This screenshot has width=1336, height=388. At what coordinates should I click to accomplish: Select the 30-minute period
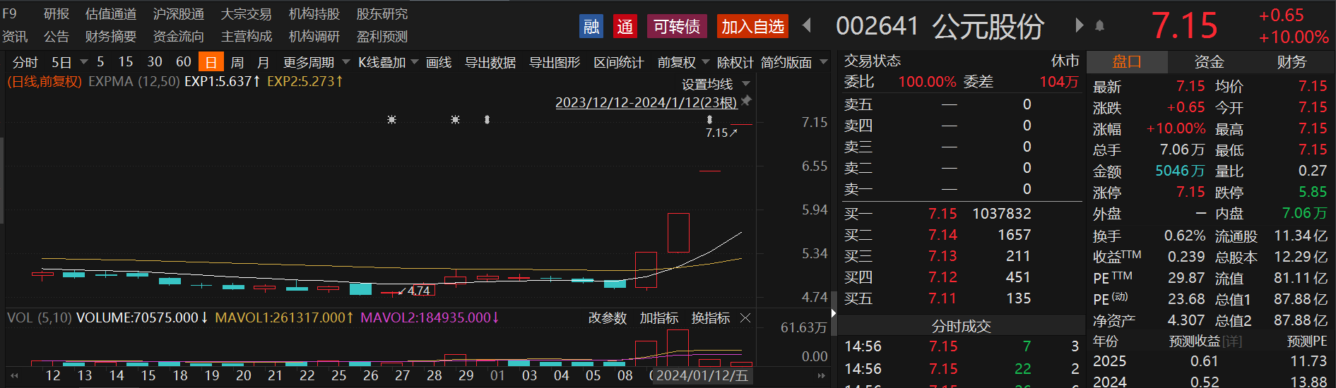pyautogui.click(x=155, y=62)
